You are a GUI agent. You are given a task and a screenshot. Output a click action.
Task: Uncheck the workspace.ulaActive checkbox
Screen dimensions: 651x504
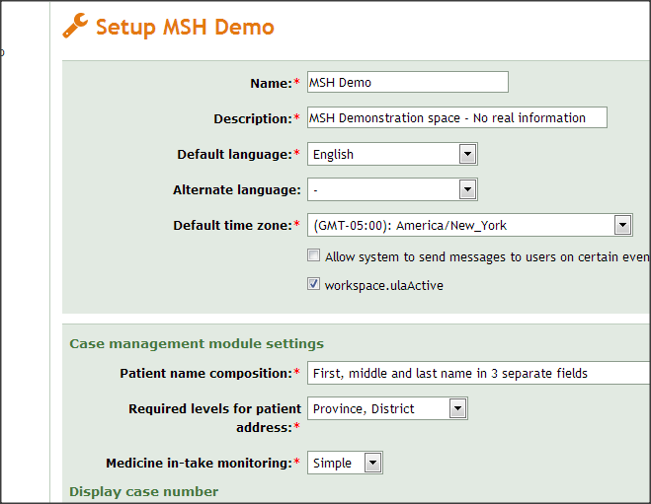tap(313, 284)
